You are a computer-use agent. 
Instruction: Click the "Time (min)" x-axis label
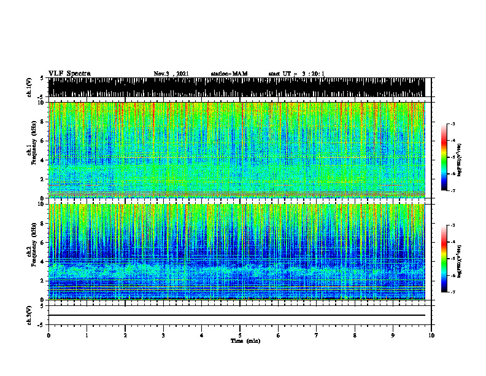click(245, 341)
